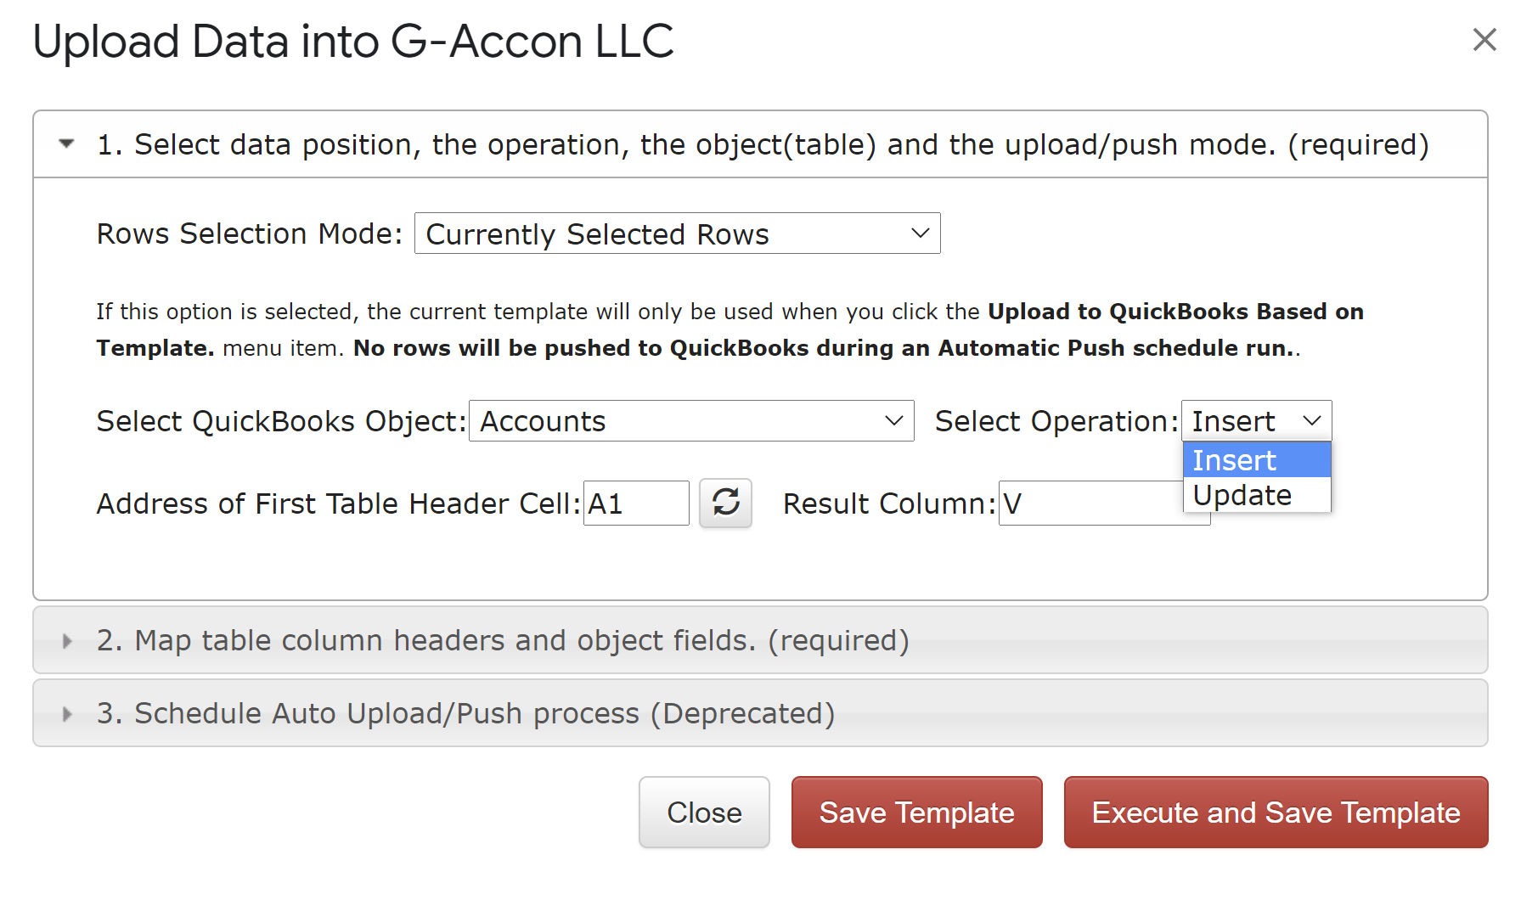Click Execute and Save Template
1521x900 pixels.
pyautogui.click(x=1276, y=813)
